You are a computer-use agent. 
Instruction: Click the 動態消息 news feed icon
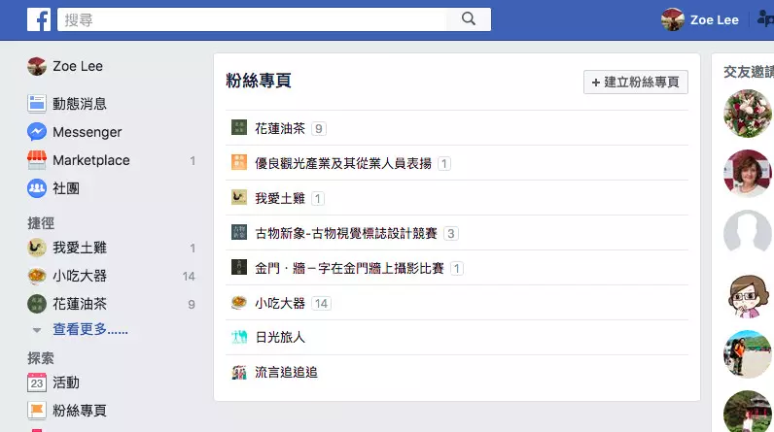[x=37, y=104]
